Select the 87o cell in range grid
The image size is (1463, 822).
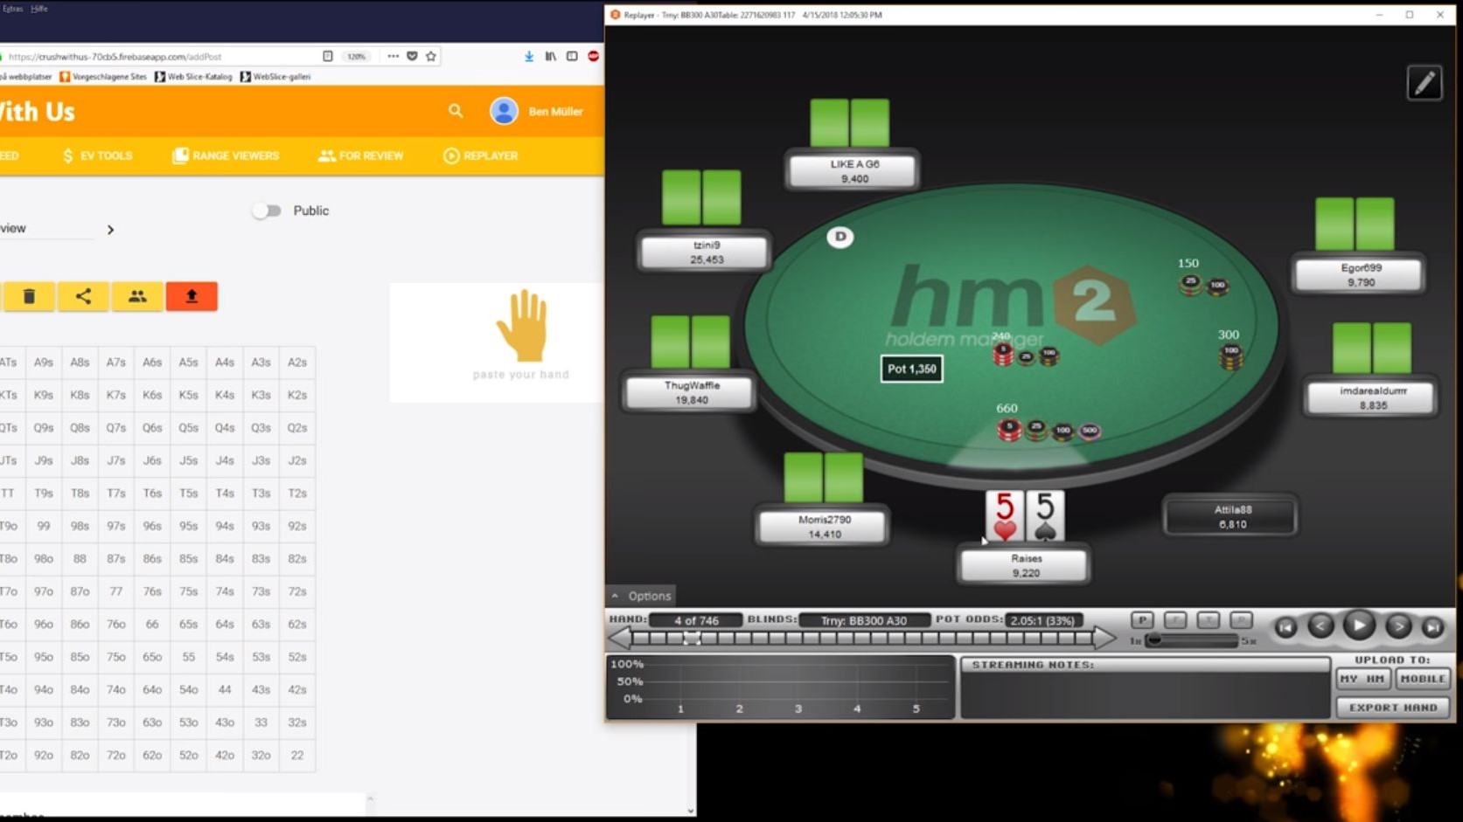coord(80,591)
